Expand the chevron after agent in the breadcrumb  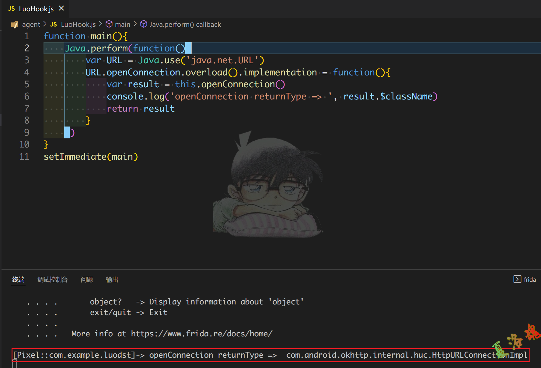(x=45, y=24)
